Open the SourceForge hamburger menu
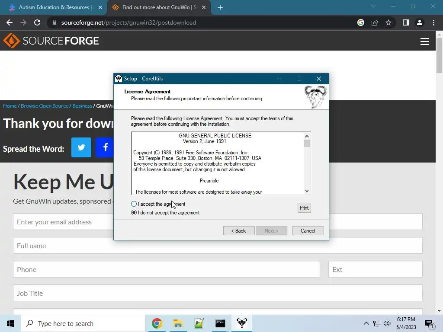443x332 pixels. pyautogui.click(x=425, y=41)
